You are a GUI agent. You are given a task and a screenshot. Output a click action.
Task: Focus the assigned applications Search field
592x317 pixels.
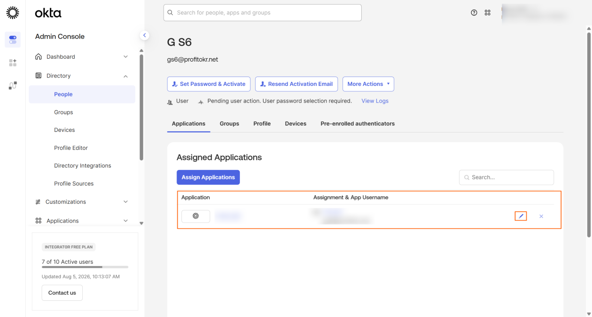[506, 177]
